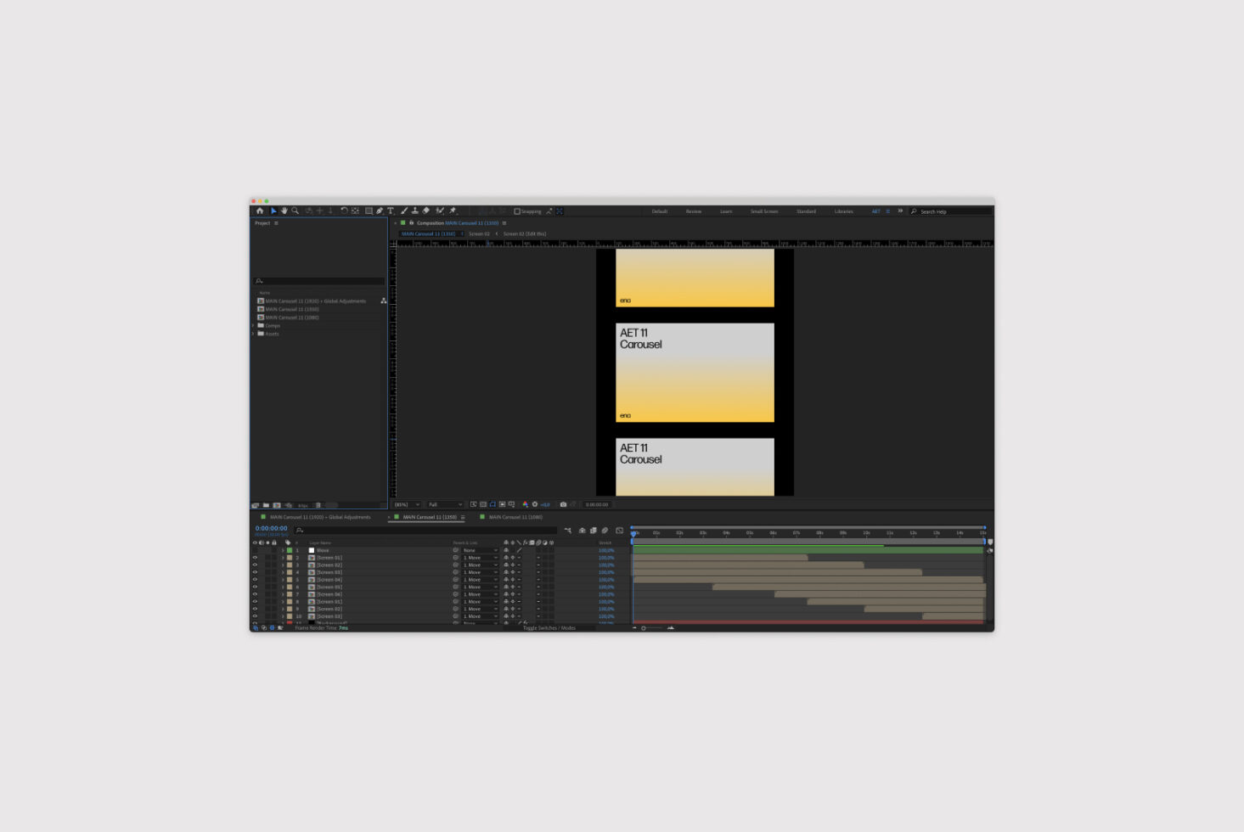The image size is (1244, 832).
Task: Expand layer 5 [Screen 04] properties
Action: tap(283, 580)
